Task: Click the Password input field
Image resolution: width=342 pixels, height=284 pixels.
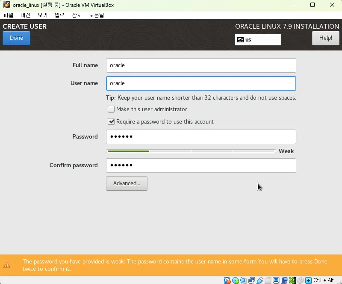Action: click(201, 137)
